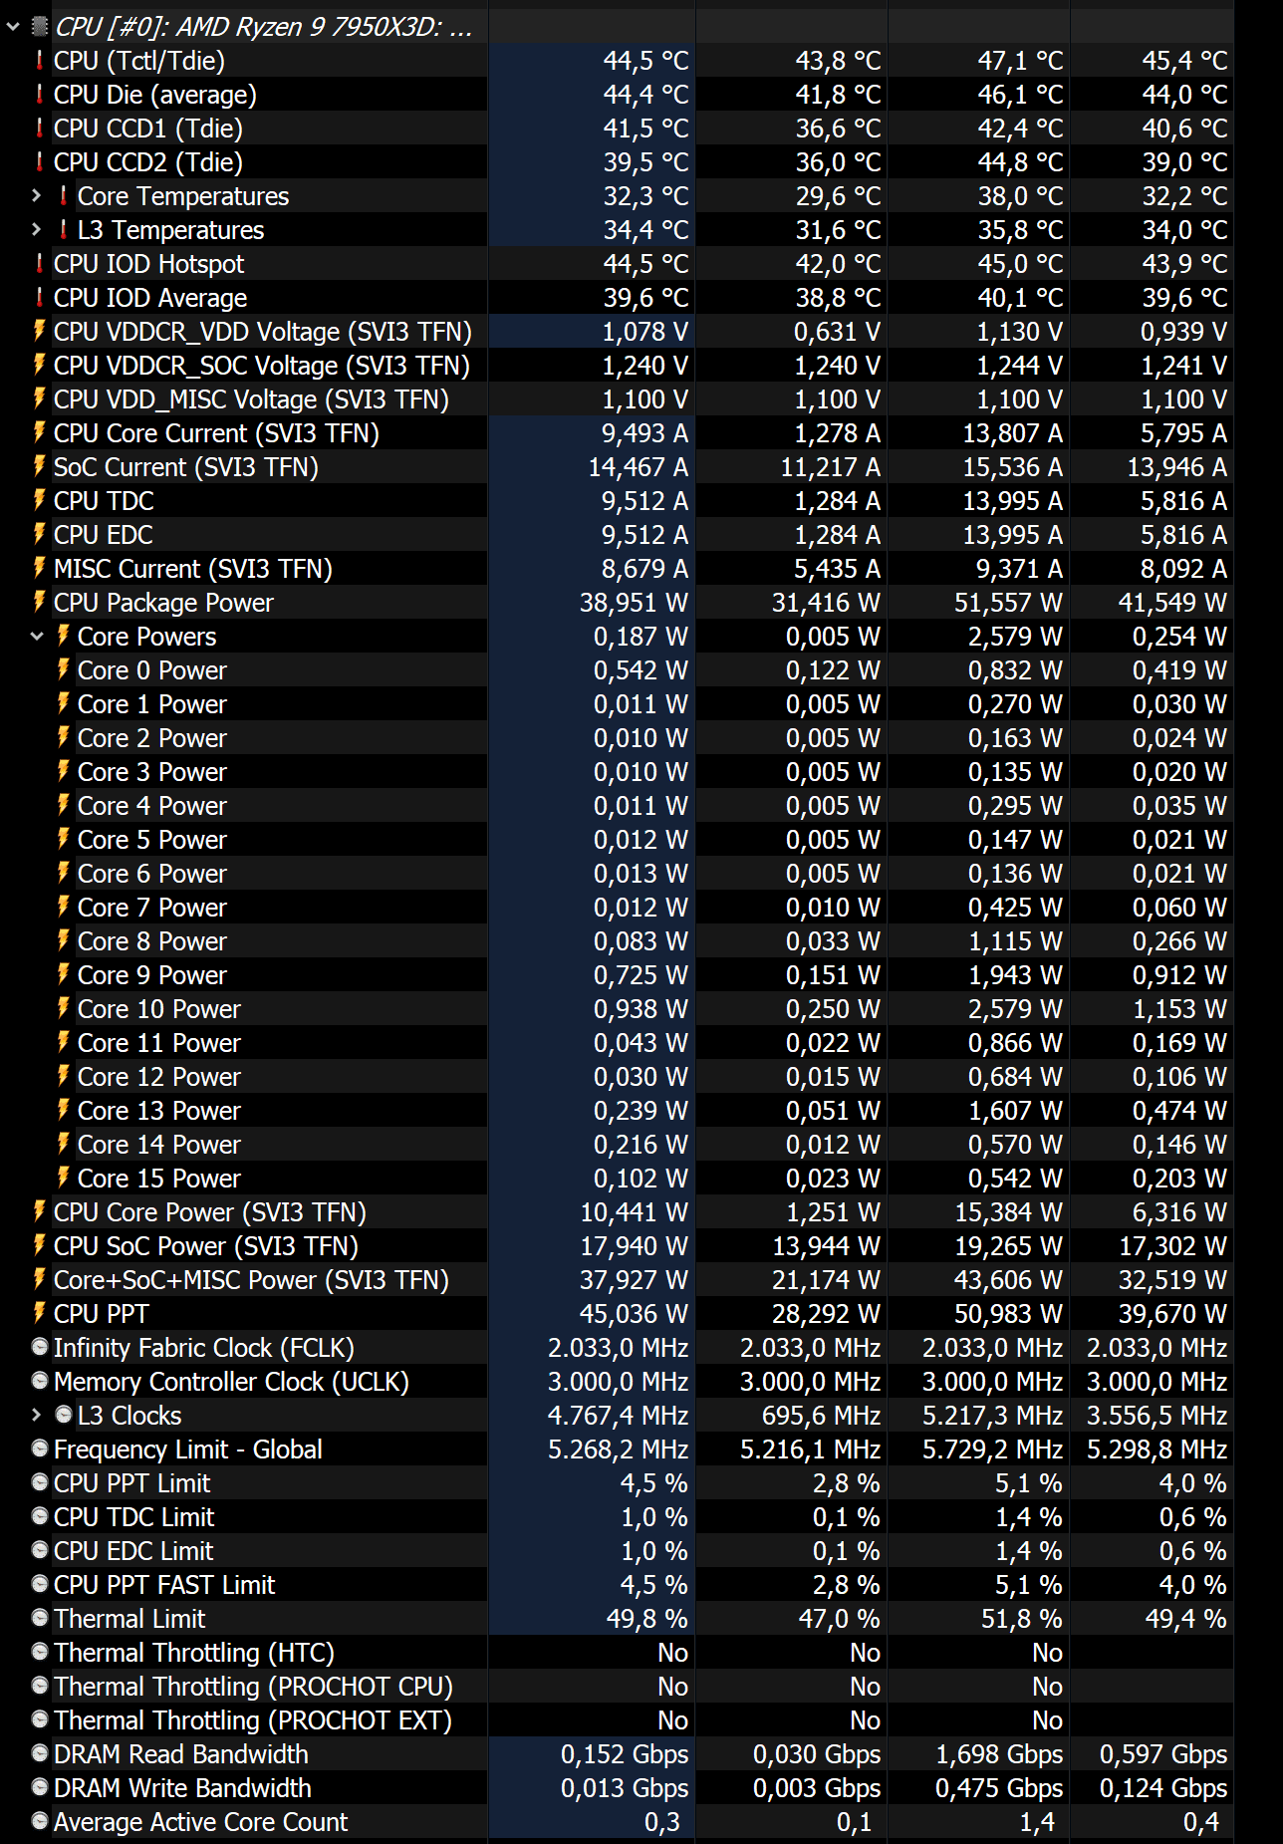Select the CPU TDC Limit row

click(617, 1517)
